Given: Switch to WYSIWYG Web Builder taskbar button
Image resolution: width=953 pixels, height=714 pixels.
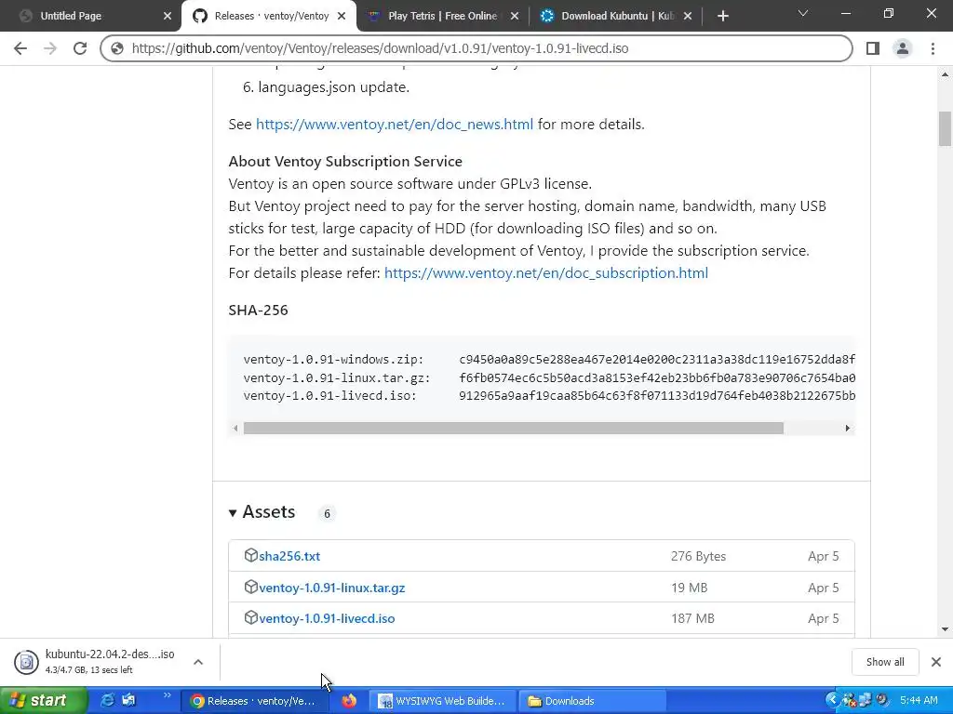Looking at the screenshot, I should pyautogui.click(x=444, y=701).
